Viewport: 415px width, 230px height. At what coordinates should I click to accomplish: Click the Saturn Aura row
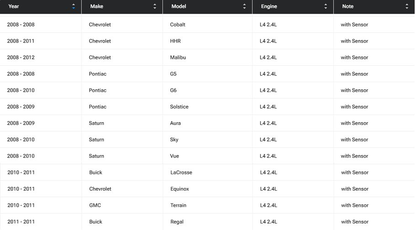click(207, 123)
